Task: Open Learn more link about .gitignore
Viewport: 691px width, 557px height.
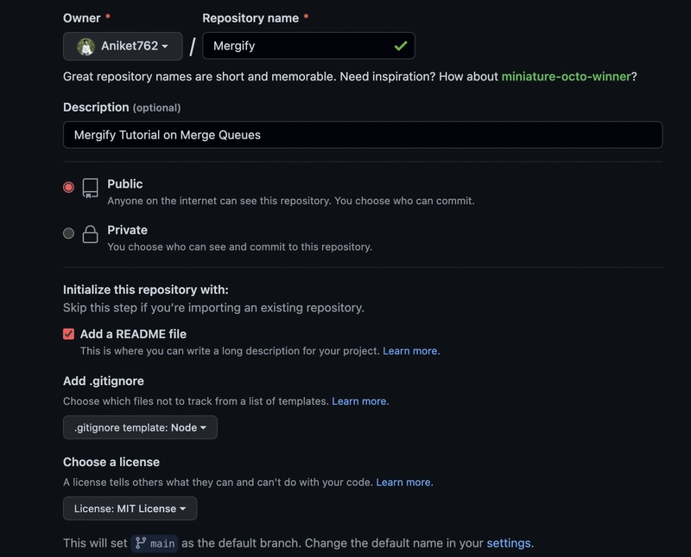Action: [360, 401]
